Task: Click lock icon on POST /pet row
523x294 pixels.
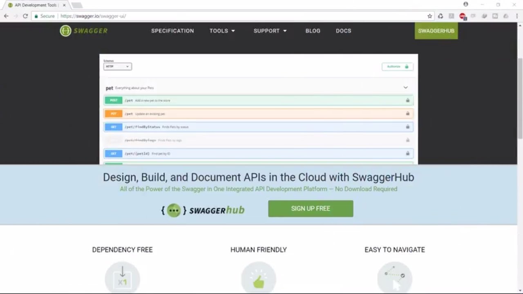Action: 407,100
